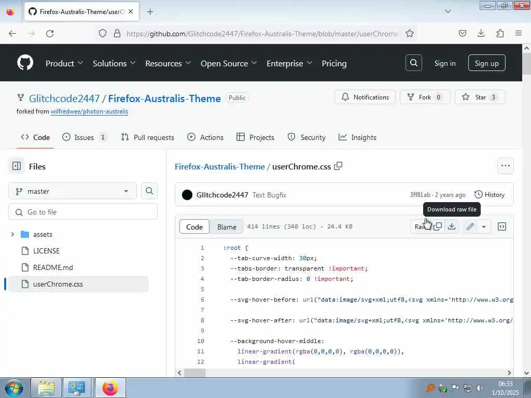Viewport: 531px width, 398px height.
Task: Fork the repository
Action: pyautogui.click(x=425, y=97)
